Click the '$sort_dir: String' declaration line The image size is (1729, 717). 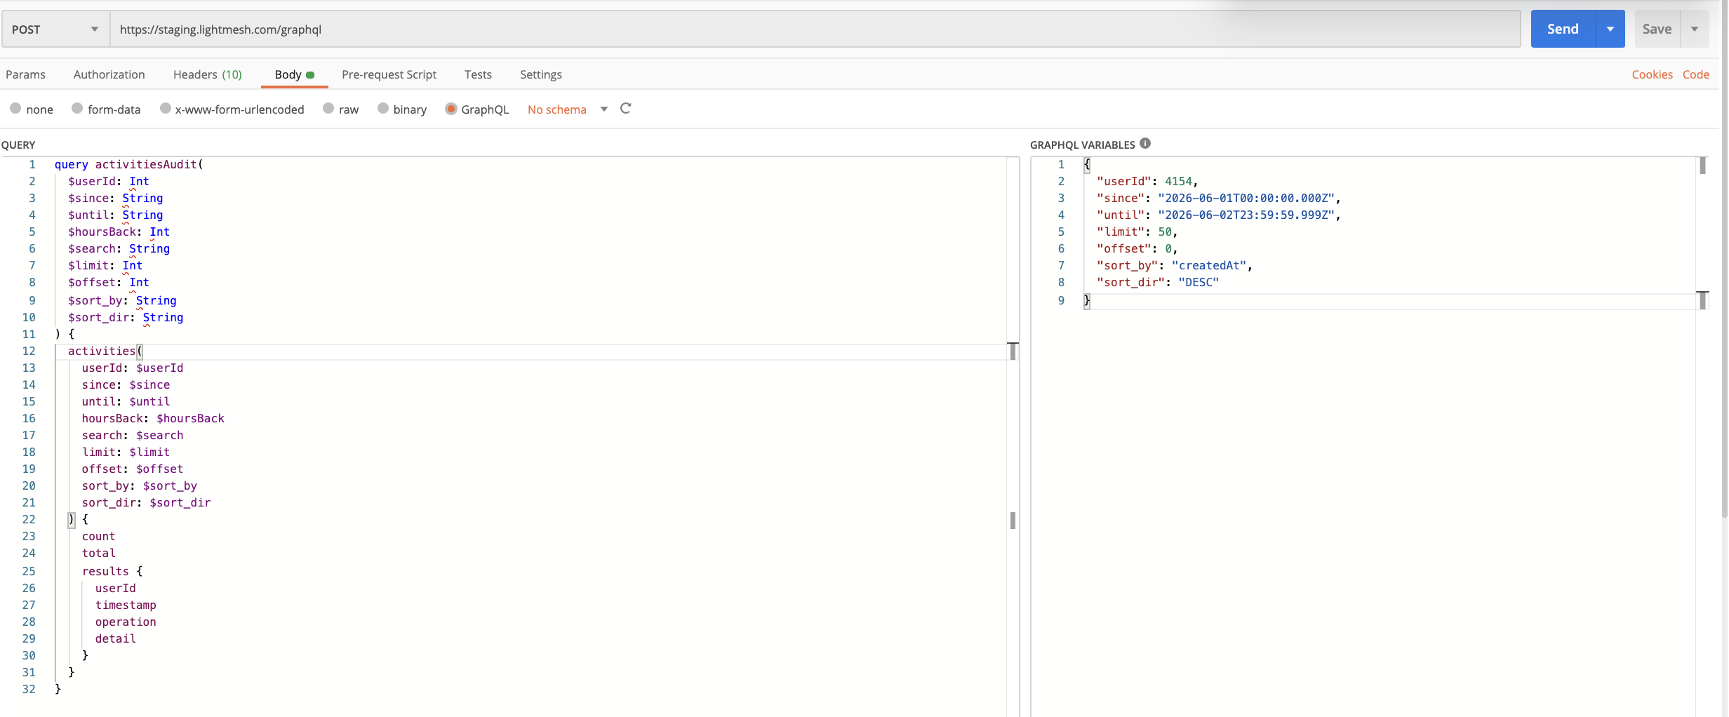[126, 317]
